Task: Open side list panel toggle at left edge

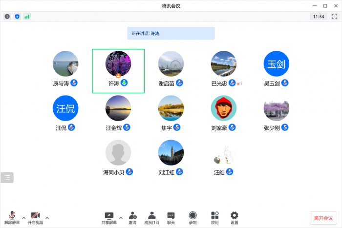Action: coord(7,178)
